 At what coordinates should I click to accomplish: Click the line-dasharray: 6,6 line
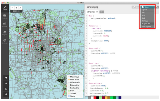pos(99,88)
